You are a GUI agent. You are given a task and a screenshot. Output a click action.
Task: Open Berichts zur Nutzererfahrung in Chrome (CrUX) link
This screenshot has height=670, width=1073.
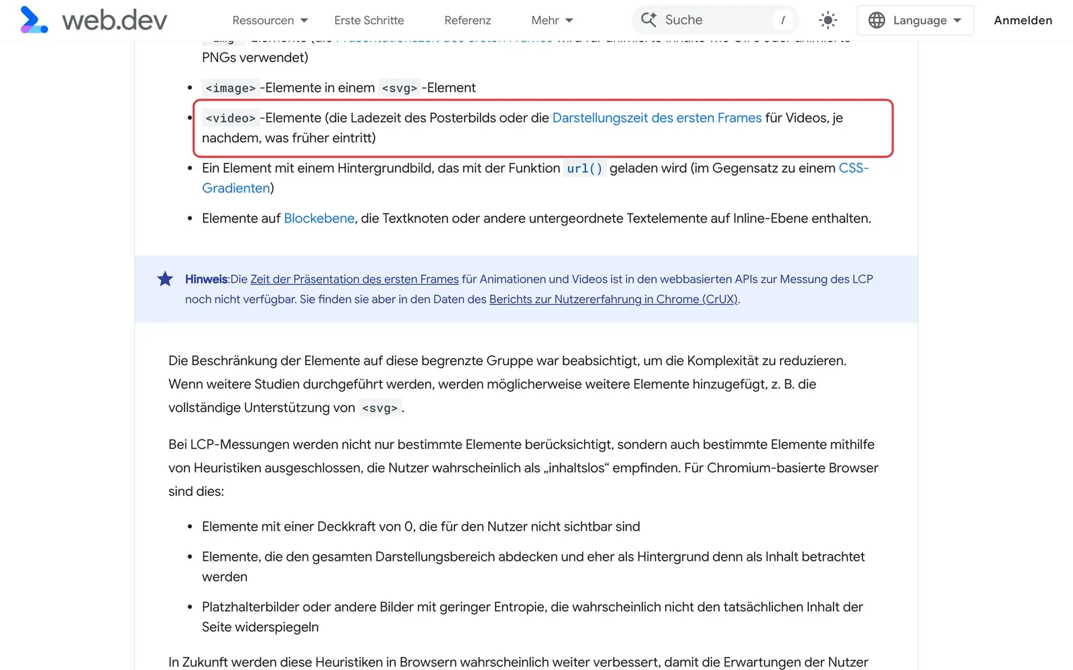[x=613, y=299]
